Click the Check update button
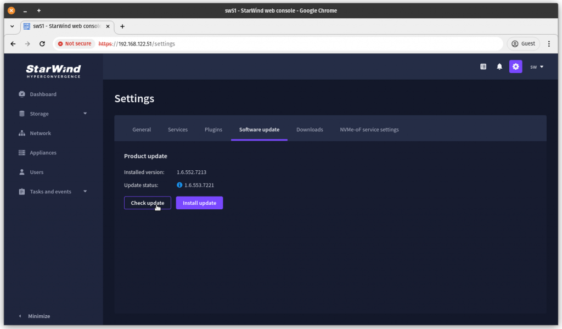 [x=147, y=203]
